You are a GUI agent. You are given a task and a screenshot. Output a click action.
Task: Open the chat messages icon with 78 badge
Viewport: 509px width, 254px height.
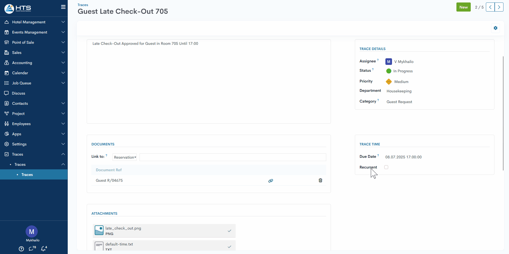tap(32, 249)
